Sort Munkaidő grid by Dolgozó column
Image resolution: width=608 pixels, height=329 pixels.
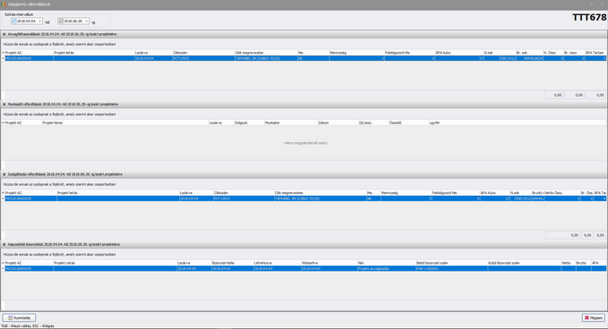(x=249, y=122)
